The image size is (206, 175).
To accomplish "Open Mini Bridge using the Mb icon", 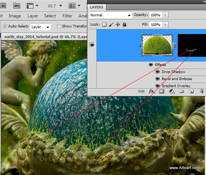I will [x=17, y=6].
